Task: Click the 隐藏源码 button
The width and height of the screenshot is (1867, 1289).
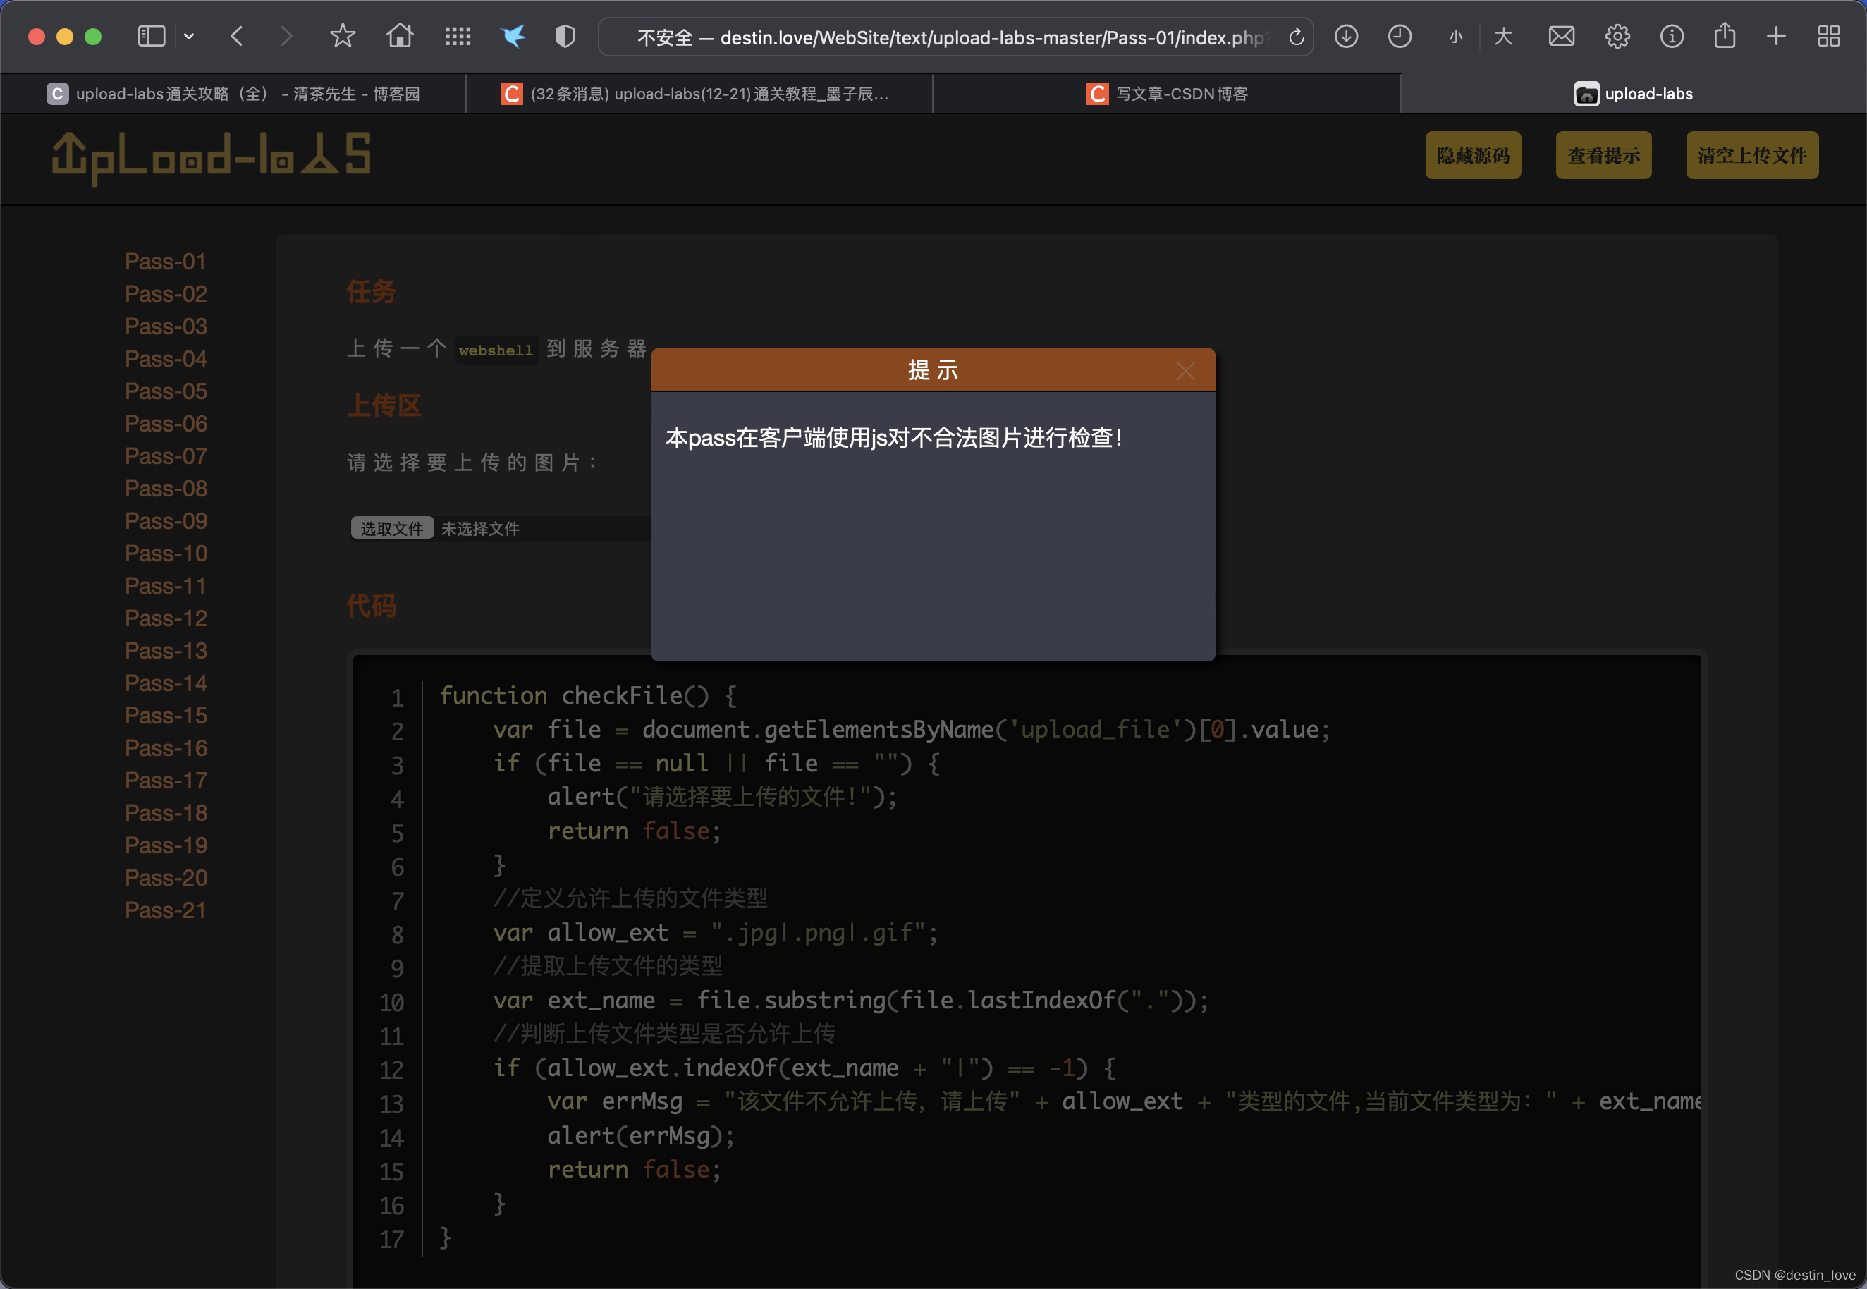Action: [1473, 155]
